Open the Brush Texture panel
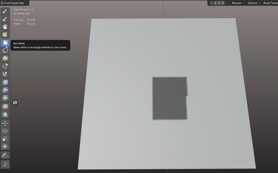Viewport: 278px width, 173px height. (270, 3)
